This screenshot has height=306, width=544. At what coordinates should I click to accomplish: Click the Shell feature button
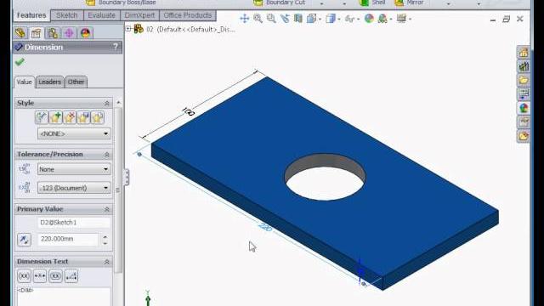[372, 3]
